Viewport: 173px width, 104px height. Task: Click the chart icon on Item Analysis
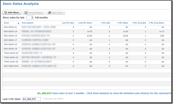point(26,12)
